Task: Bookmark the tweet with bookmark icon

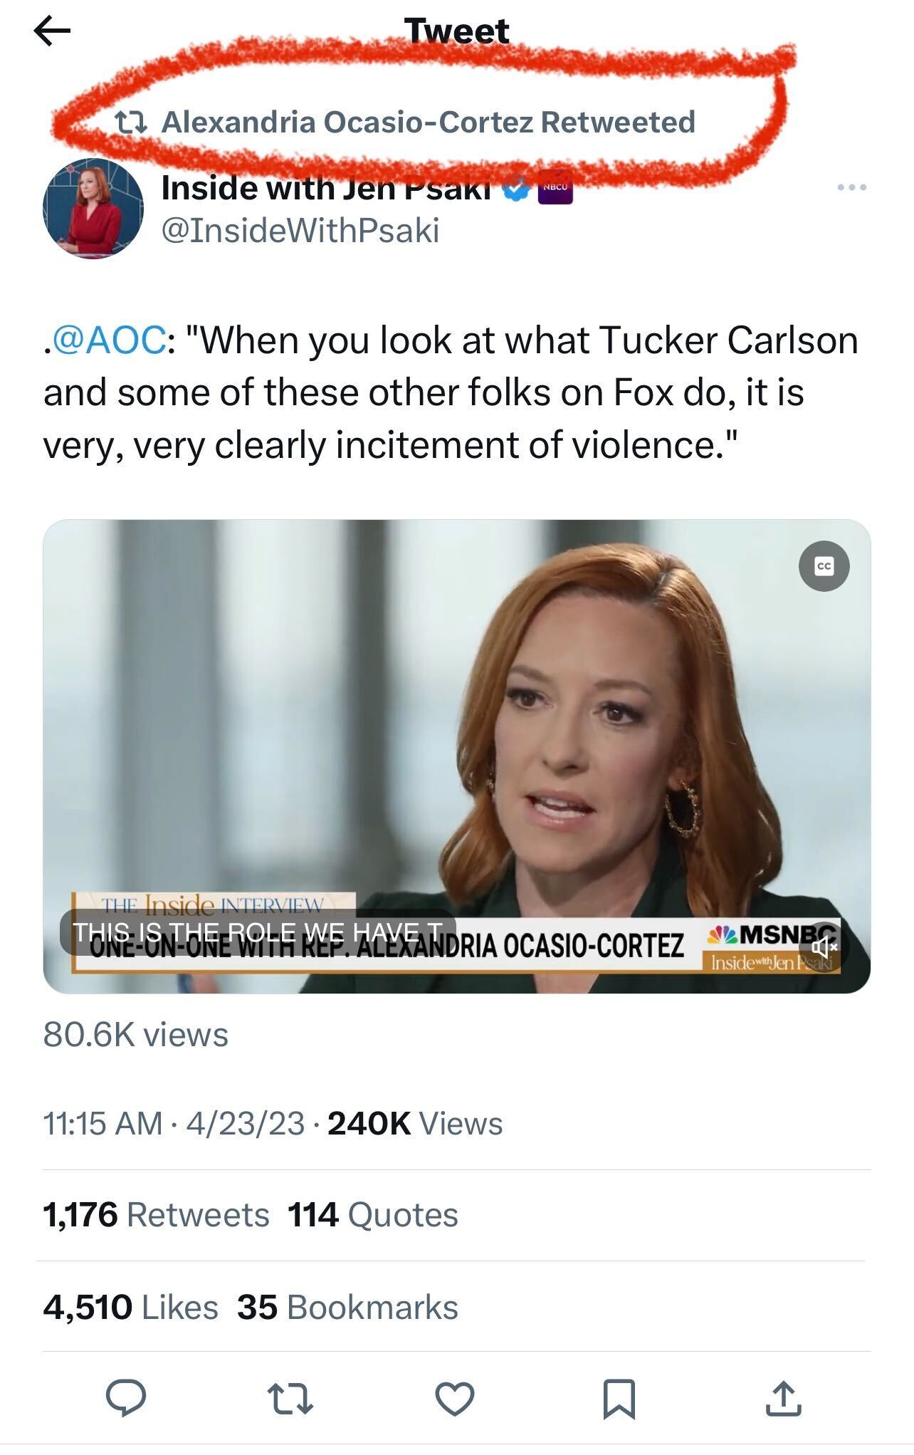Action: (x=619, y=1399)
